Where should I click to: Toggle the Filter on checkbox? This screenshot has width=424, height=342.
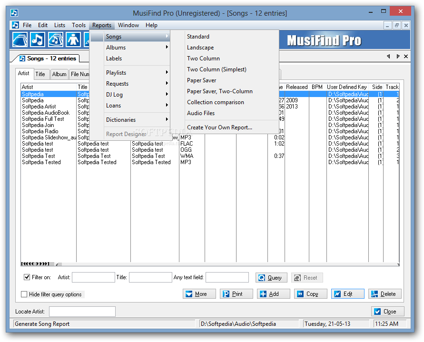(27, 277)
